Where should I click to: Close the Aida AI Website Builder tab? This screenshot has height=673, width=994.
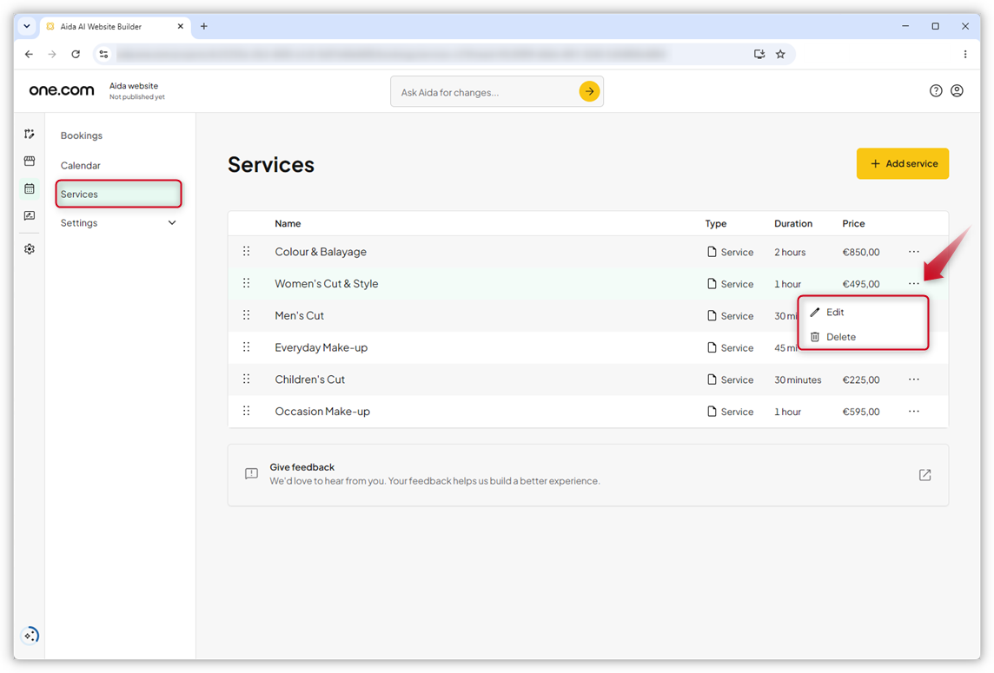181,26
